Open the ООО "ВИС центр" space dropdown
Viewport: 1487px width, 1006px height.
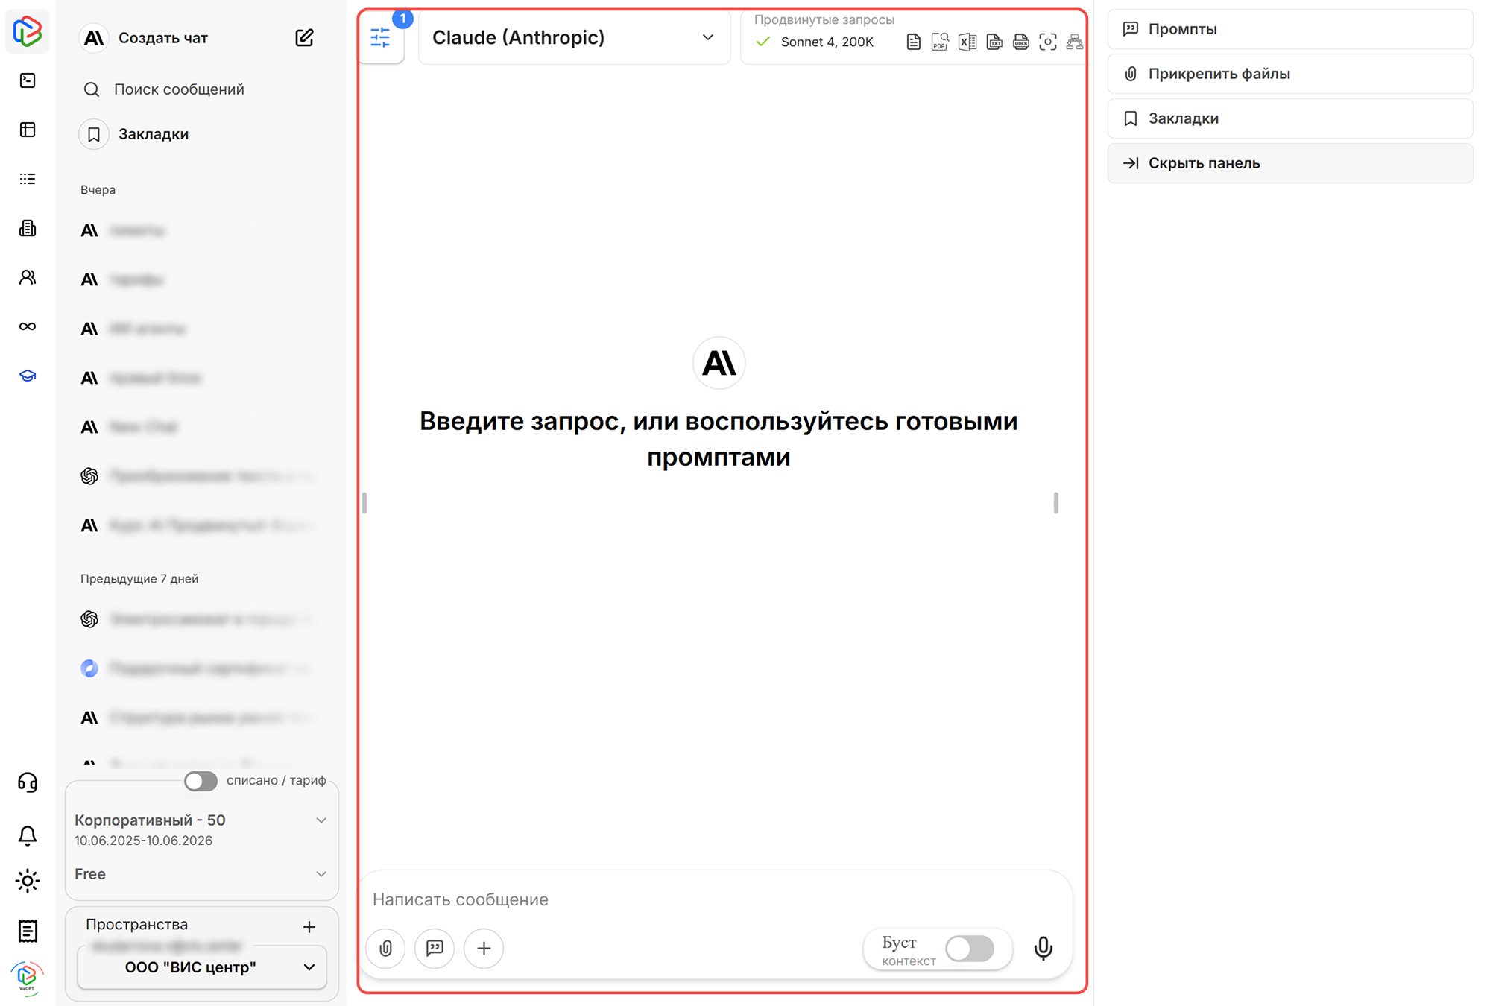(x=202, y=967)
